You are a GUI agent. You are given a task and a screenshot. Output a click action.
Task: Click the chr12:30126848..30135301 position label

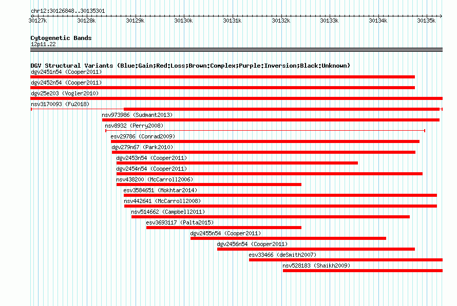pos(68,11)
